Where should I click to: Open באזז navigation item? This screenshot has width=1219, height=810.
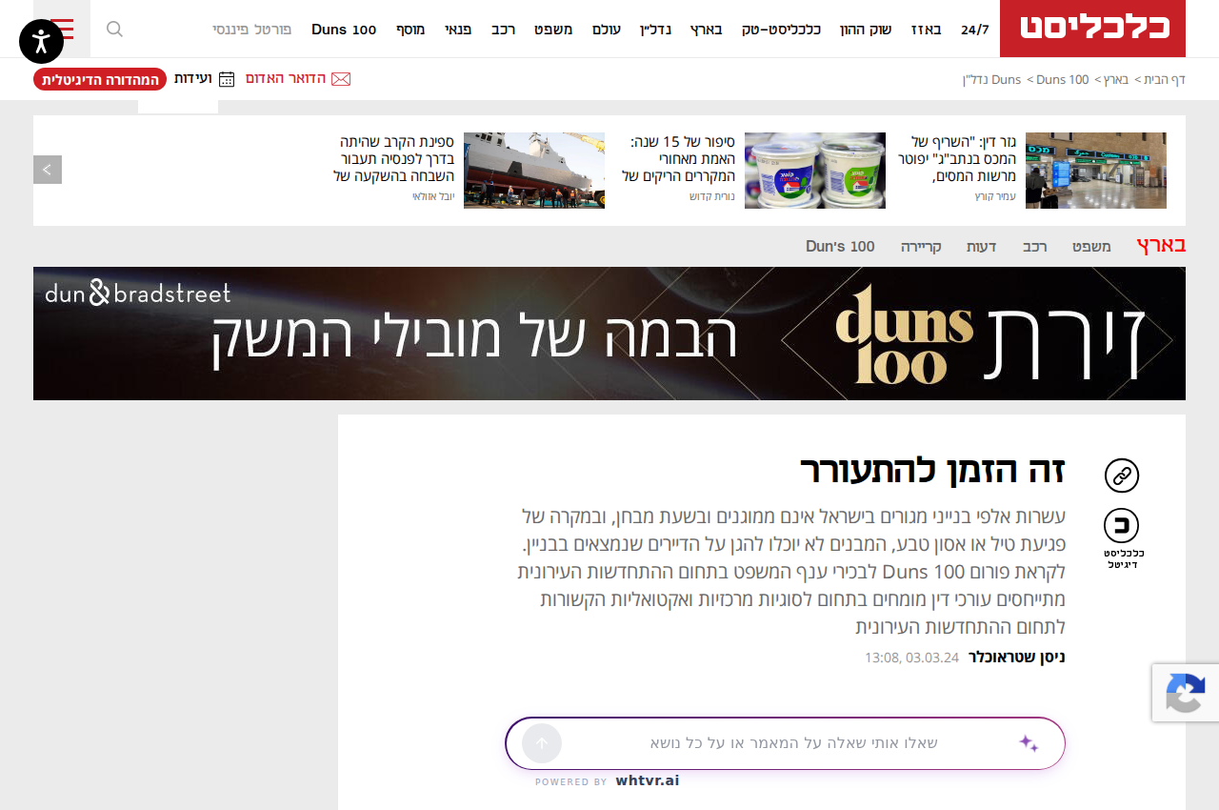point(927,30)
